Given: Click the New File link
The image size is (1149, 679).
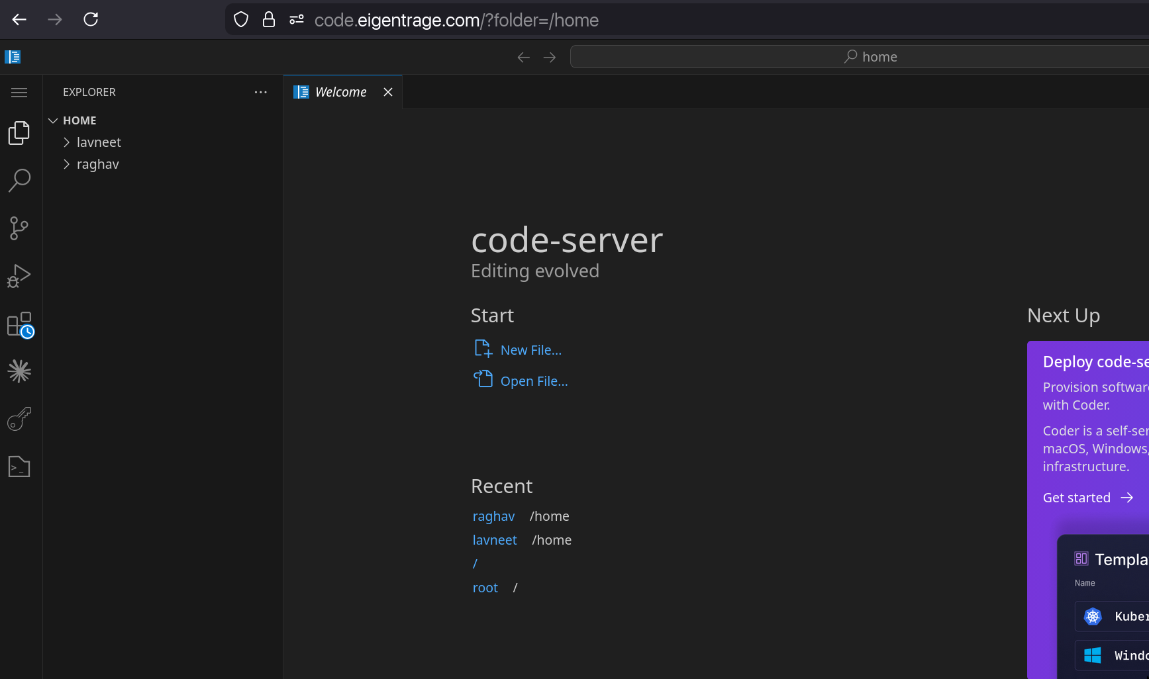Looking at the screenshot, I should tap(530, 349).
